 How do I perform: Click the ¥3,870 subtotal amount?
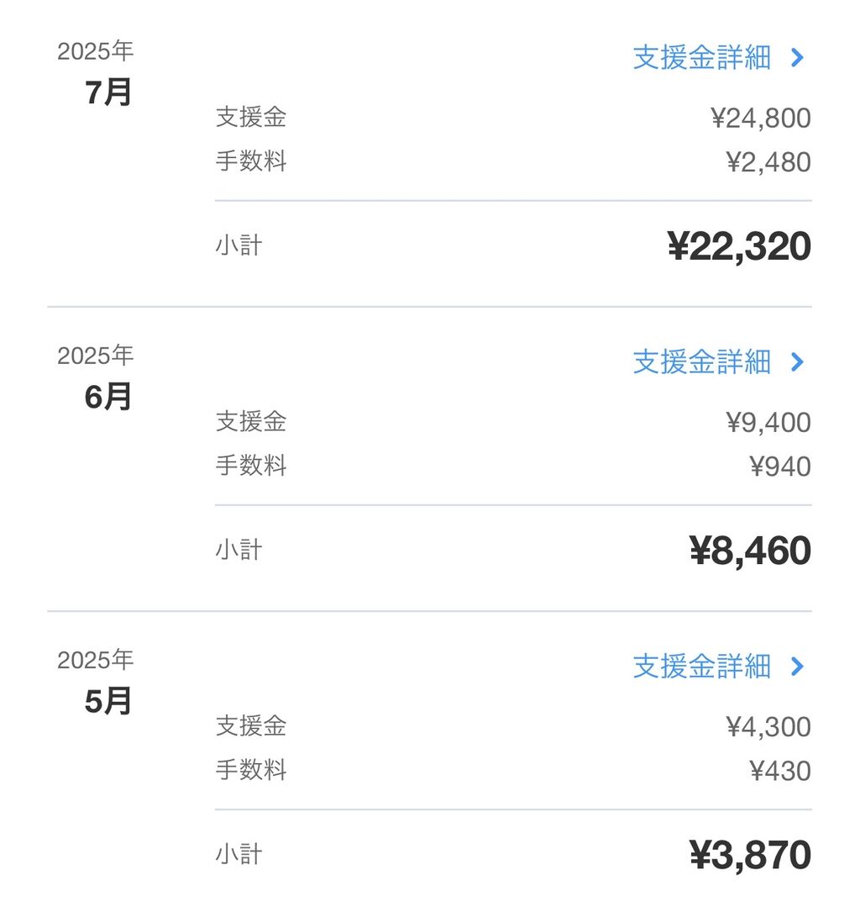click(x=750, y=856)
